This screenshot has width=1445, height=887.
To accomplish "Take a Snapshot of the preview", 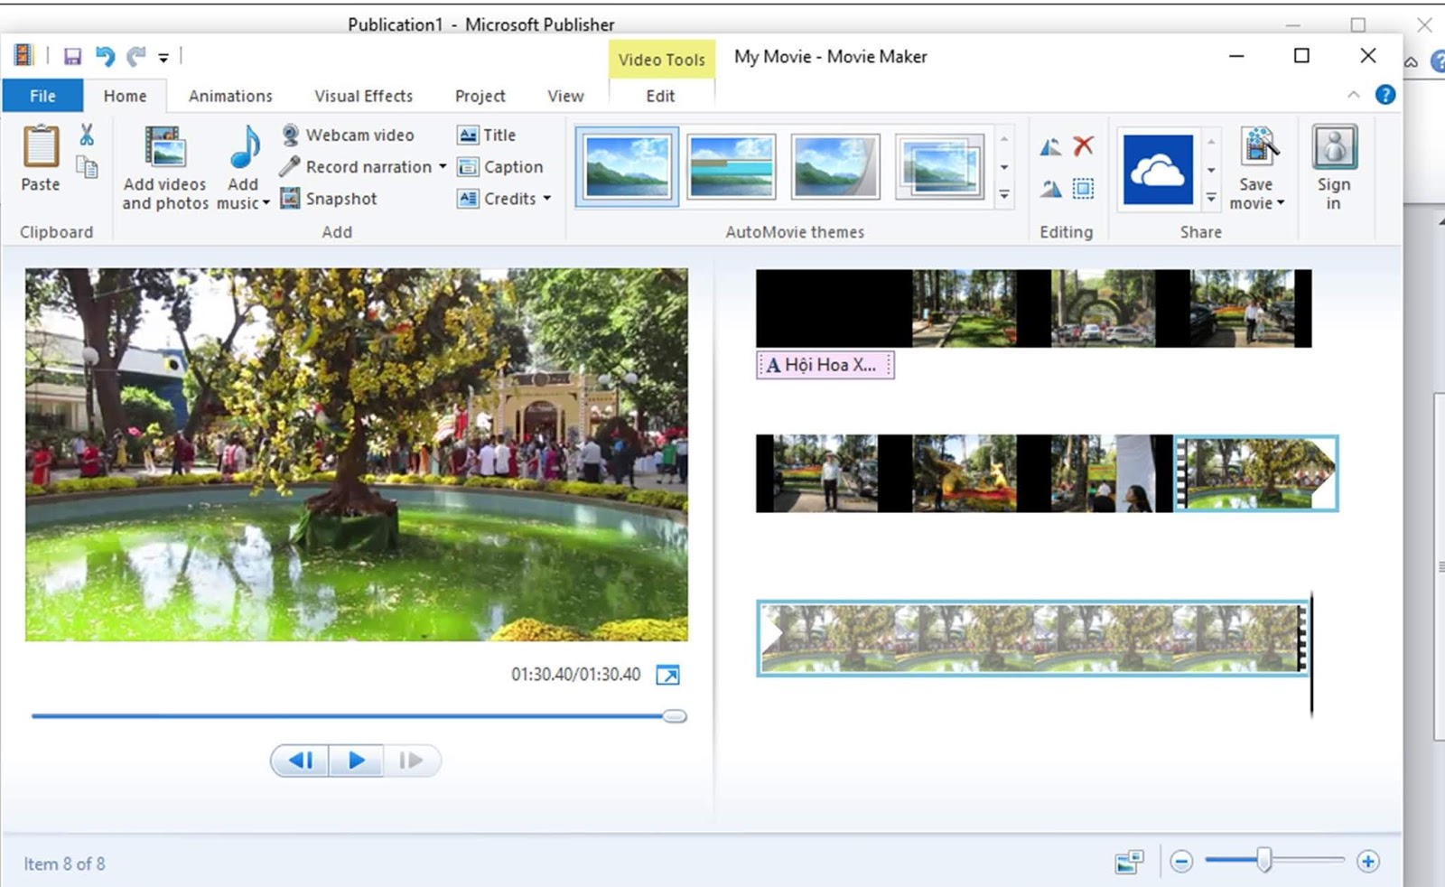I will [x=329, y=199].
